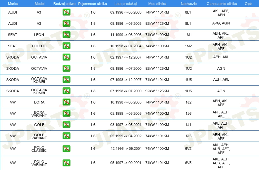This screenshot has width=259, height=170.
Task: Click body code "1M2"
Action: tap(188, 46)
